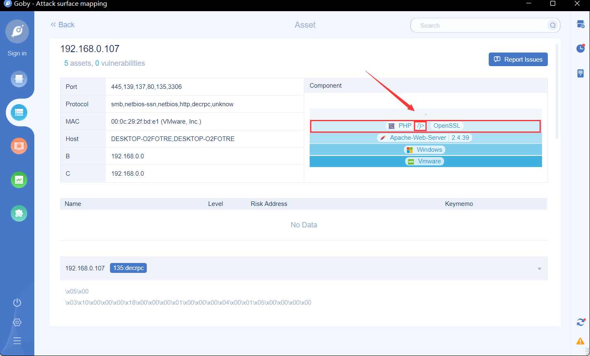This screenshot has width=590, height=356.
Task: Open the Extensions puzzle sidebar icon
Action: click(x=19, y=213)
